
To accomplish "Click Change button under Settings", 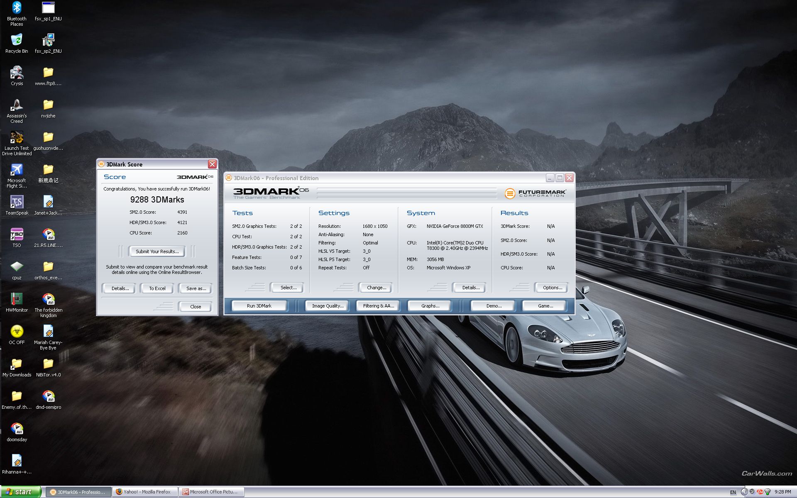I will click(376, 288).
